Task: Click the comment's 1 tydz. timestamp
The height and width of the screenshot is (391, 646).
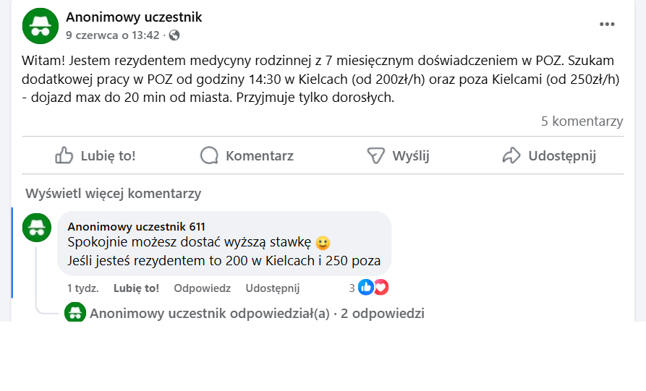Action: pyautogui.click(x=82, y=288)
